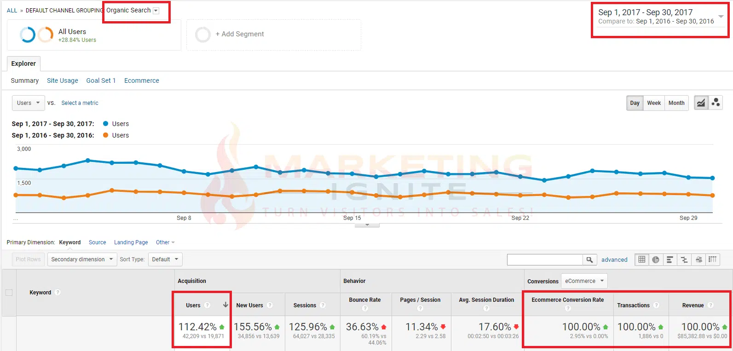
Task: Open the Ecommerce tab
Action: (141, 81)
